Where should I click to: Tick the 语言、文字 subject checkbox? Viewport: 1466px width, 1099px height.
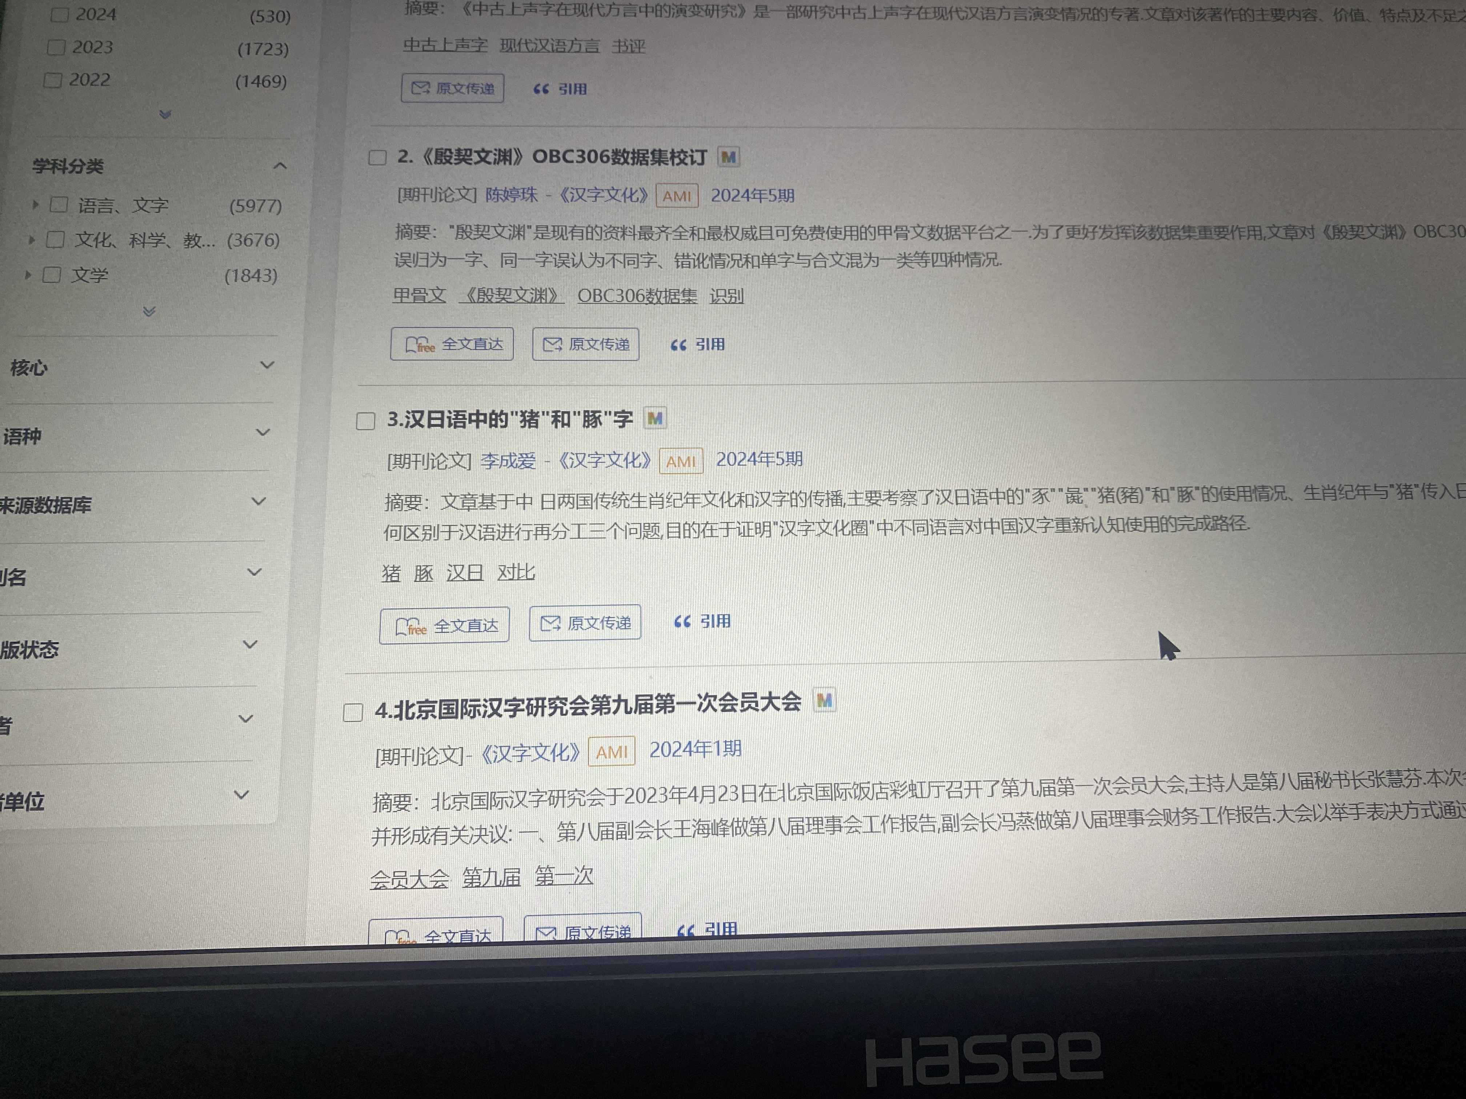tap(59, 205)
